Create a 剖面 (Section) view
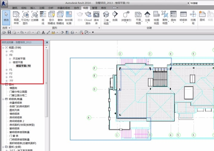The image size is (214, 151). coord(115,16)
